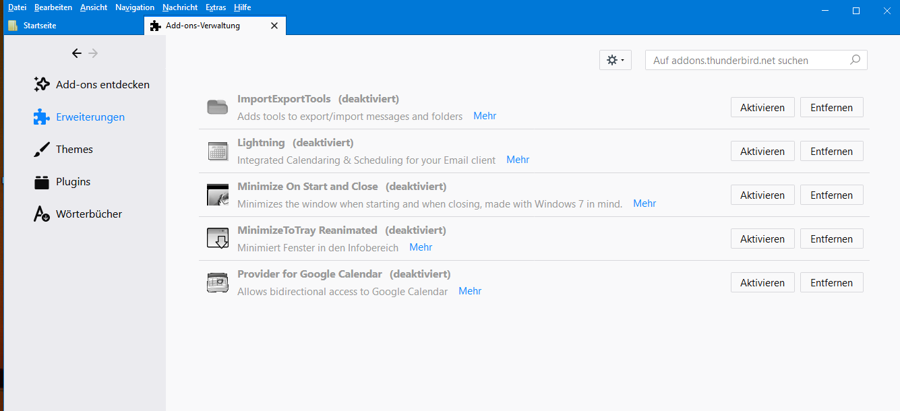Image resolution: width=900 pixels, height=411 pixels.
Task: Click the addons.thunderbird.net search field
Action: 748,60
